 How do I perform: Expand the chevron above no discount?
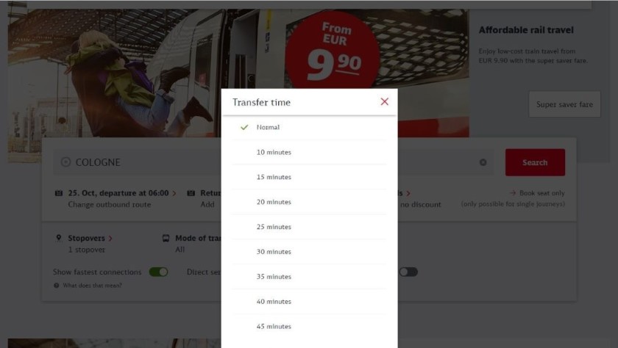(408, 193)
